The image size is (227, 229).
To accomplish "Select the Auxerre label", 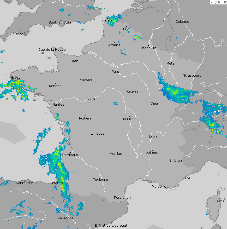I will (132, 91).
